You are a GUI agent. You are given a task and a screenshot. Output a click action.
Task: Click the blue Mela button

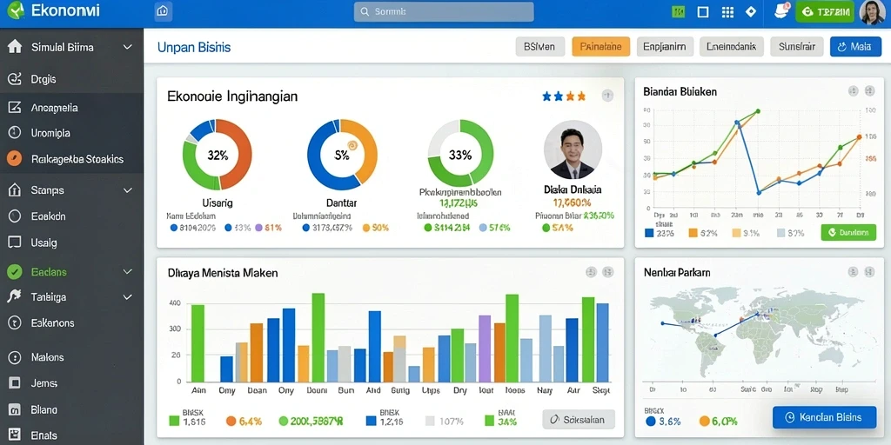855,47
